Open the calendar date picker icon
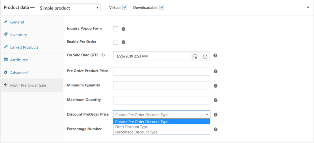314x143 pixels. [x=195, y=57]
